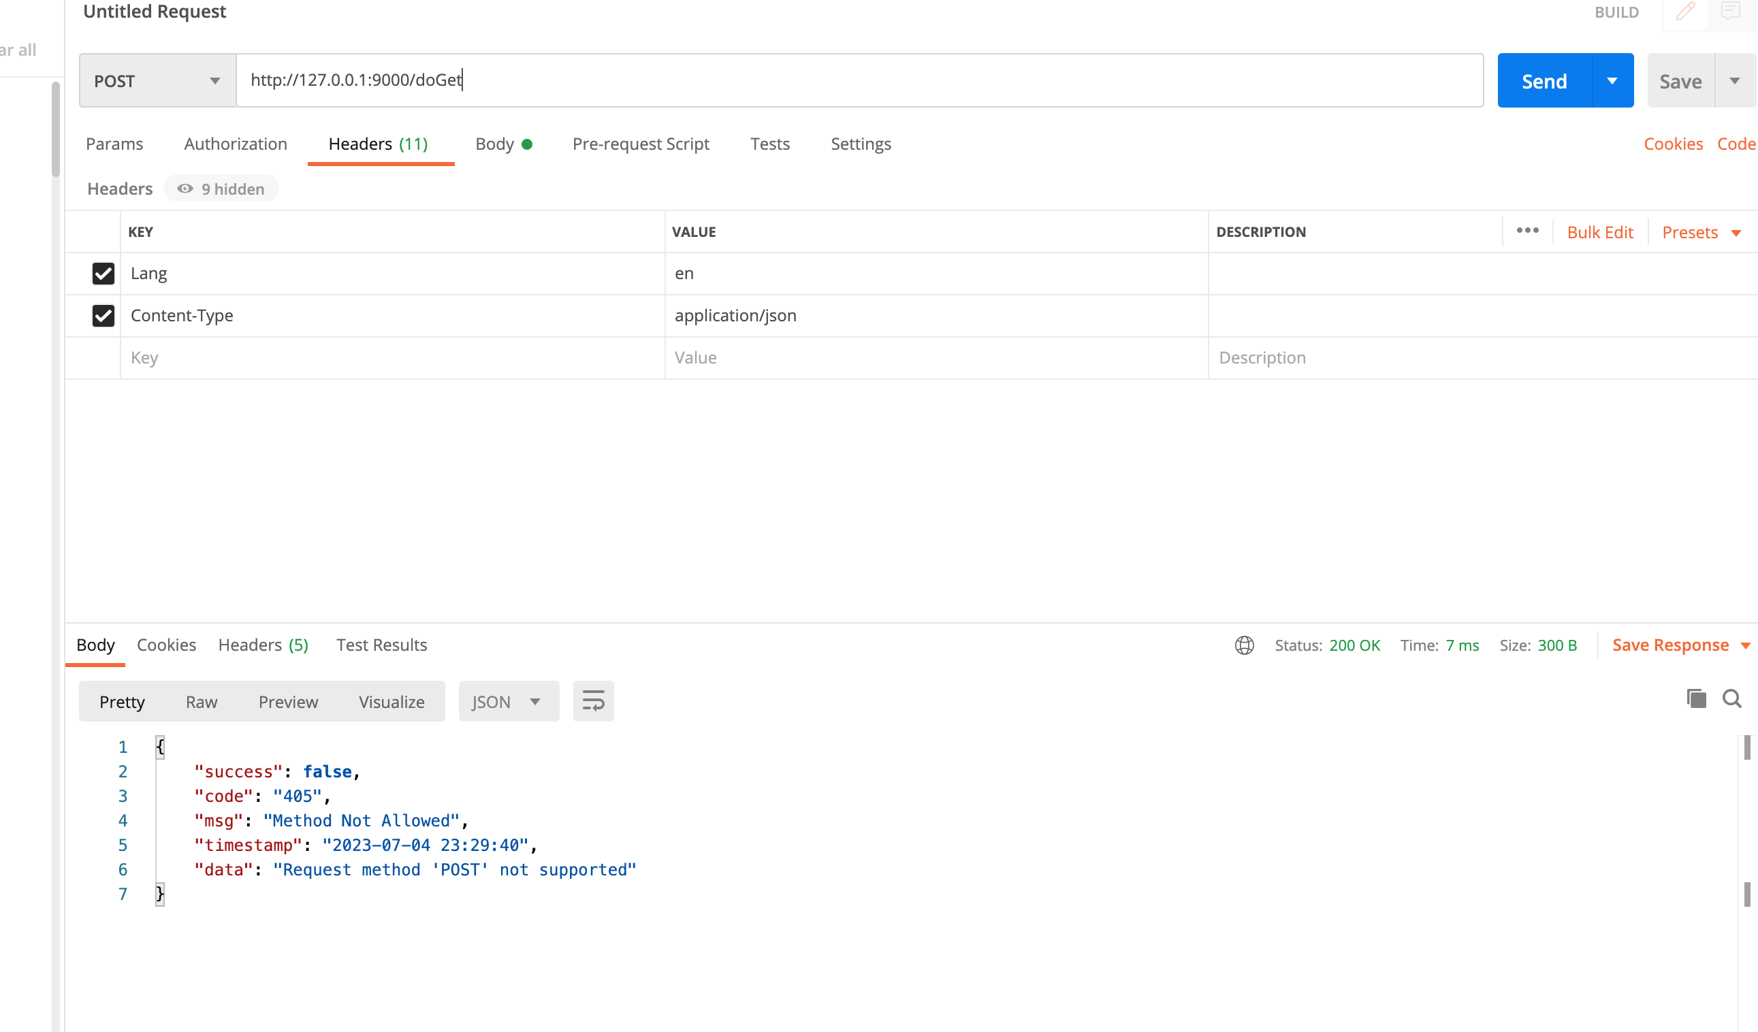Open the response search magnifier icon
1758x1032 pixels.
[x=1731, y=698]
